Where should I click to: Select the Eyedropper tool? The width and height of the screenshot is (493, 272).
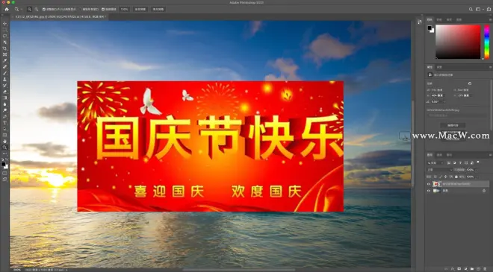point(4,60)
